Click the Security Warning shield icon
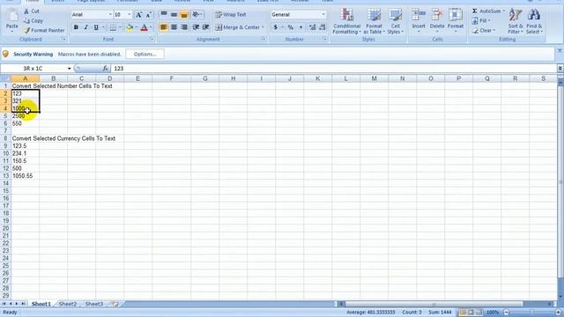The height and width of the screenshot is (317, 564). coord(5,54)
